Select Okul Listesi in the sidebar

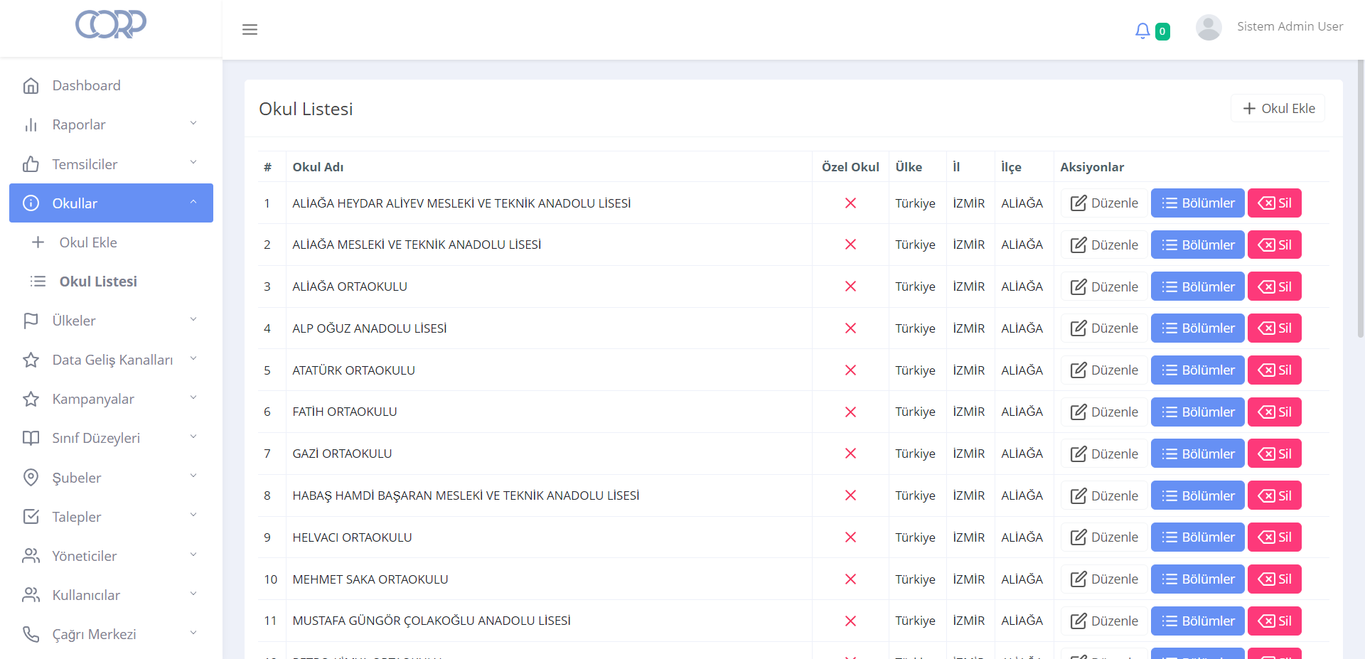(98, 282)
